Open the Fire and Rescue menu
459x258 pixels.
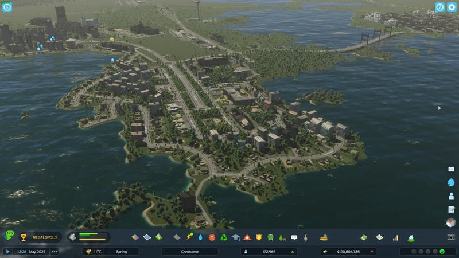click(247, 237)
